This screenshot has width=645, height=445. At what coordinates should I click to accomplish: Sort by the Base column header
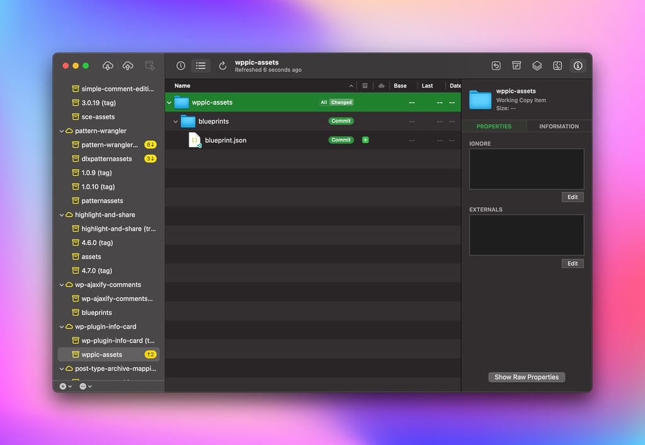point(400,86)
